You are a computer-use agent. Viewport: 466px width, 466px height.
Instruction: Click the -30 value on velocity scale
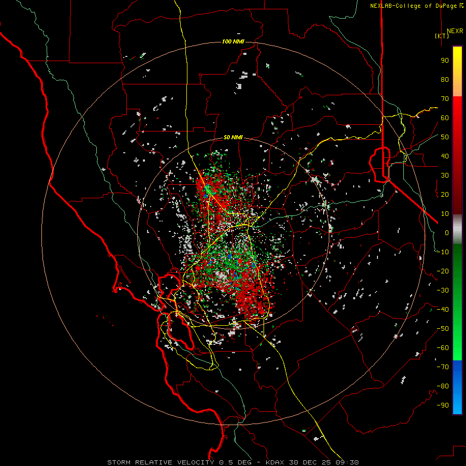[x=443, y=290]
